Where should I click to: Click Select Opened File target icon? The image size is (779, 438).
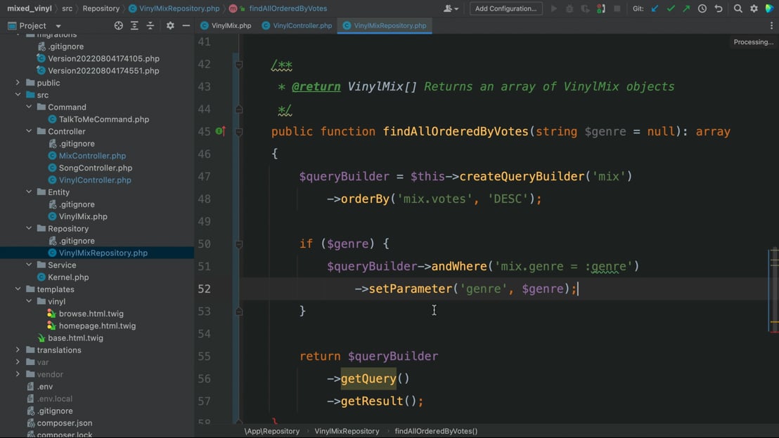coord(118,26)
